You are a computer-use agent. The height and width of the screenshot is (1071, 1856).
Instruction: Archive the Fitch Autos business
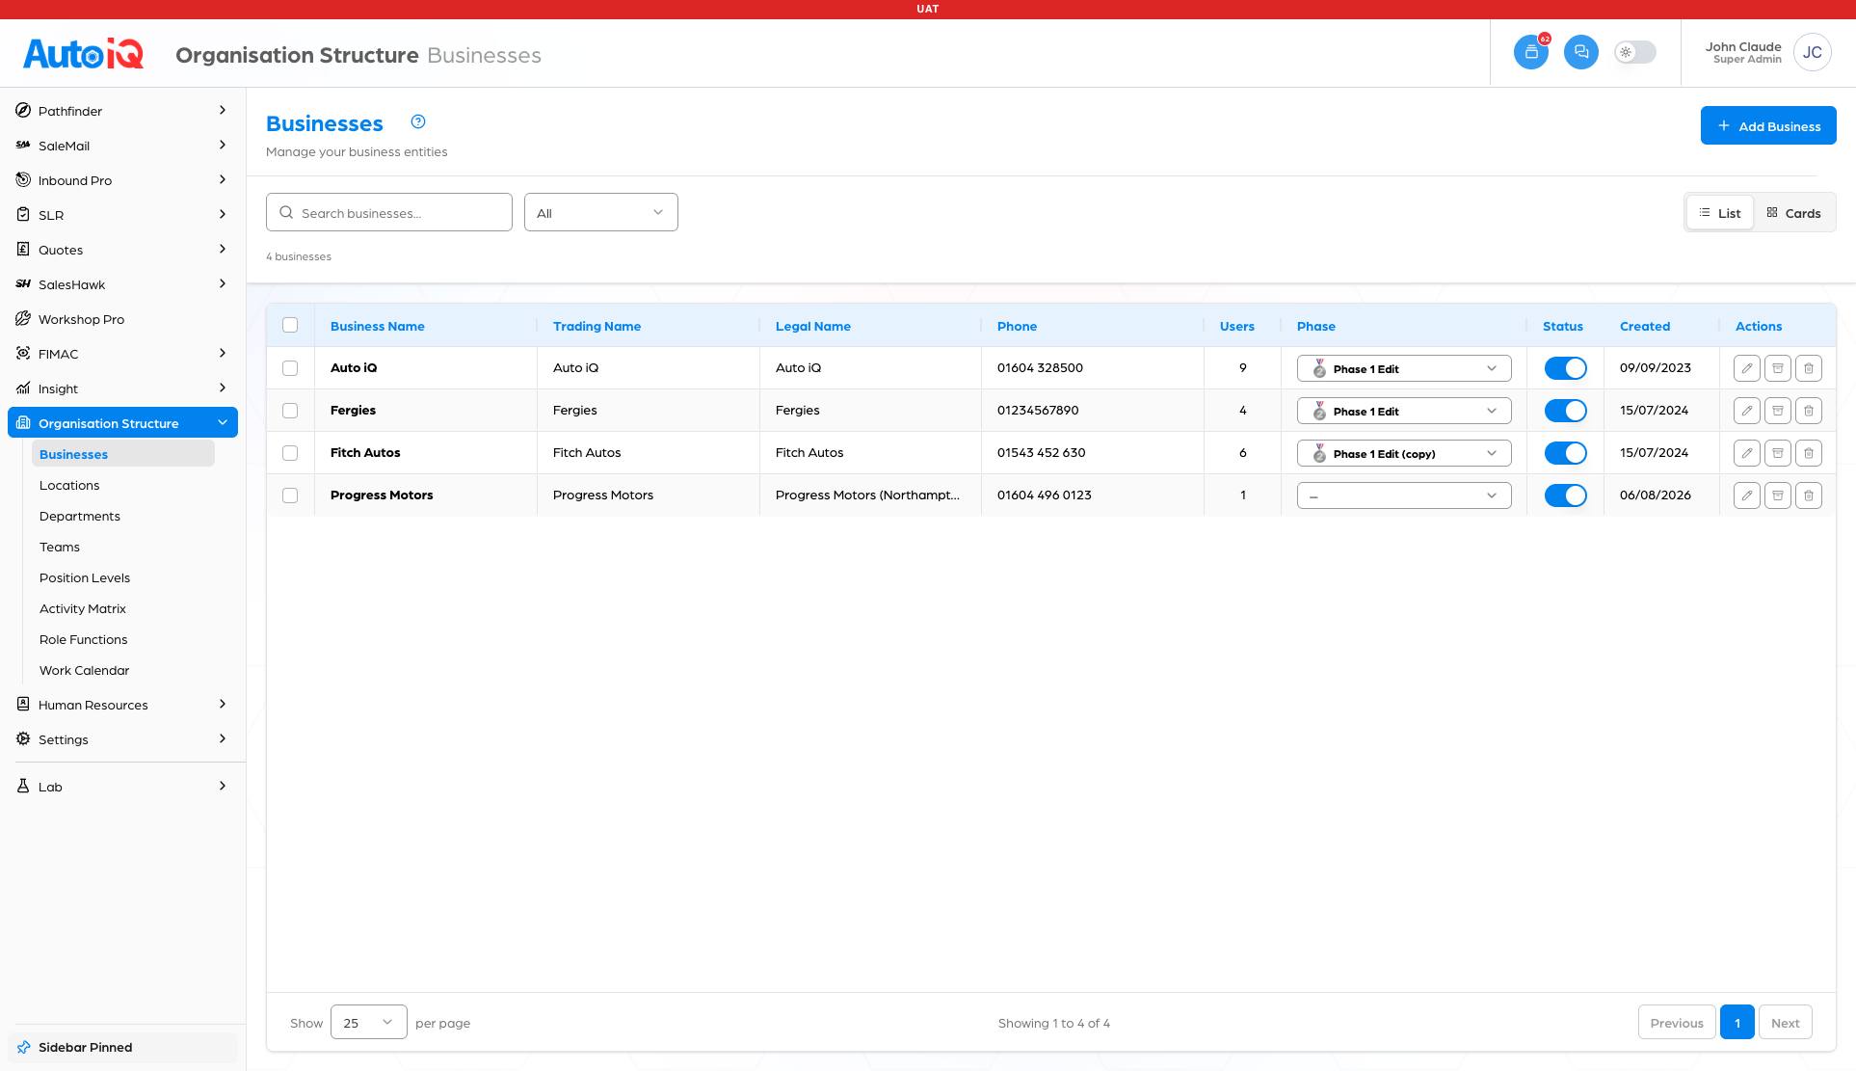click(1777, 453)
